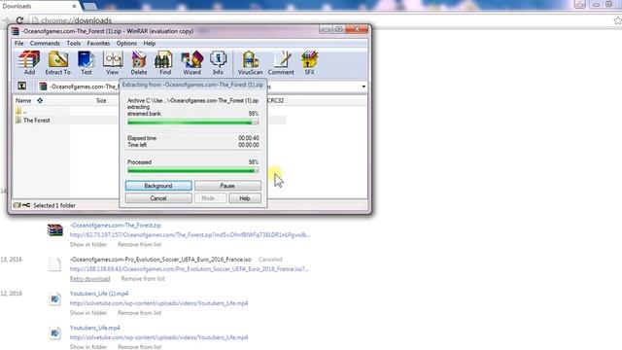
Task: Click the streamed.bank file progress bar
Action: (193, 122)
